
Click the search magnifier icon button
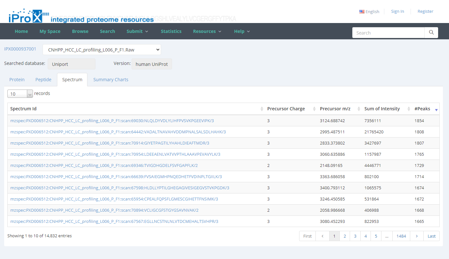[x=431, y=33]
